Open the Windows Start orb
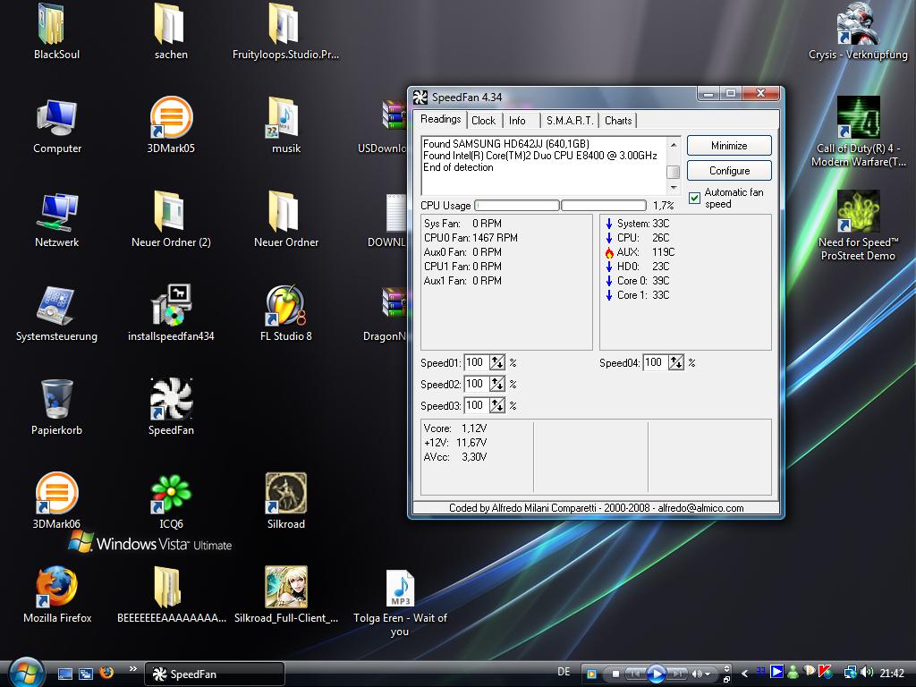The image size is (916, 687). pyautogui.click(x=26, y=672)
